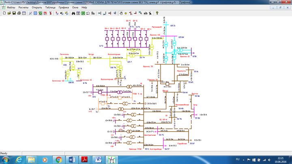Expand the Таблица menu
This screenshot has width=292, height=164.
(50, 7)
